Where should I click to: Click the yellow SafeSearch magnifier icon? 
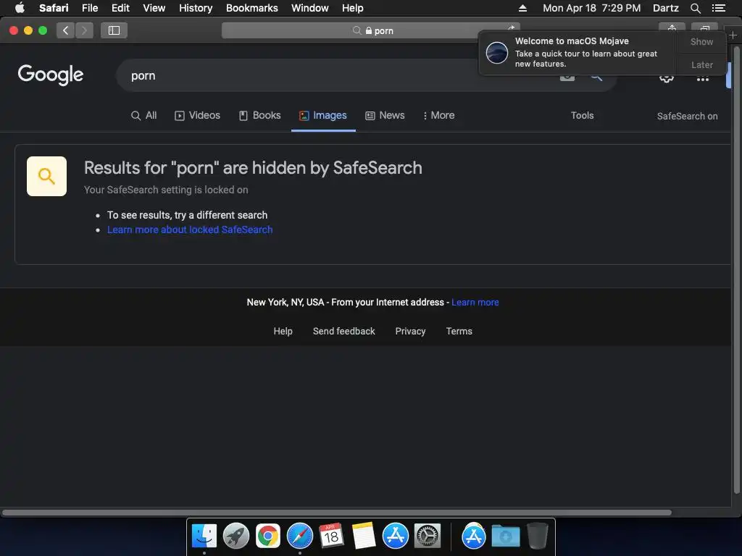pos(46,177)
